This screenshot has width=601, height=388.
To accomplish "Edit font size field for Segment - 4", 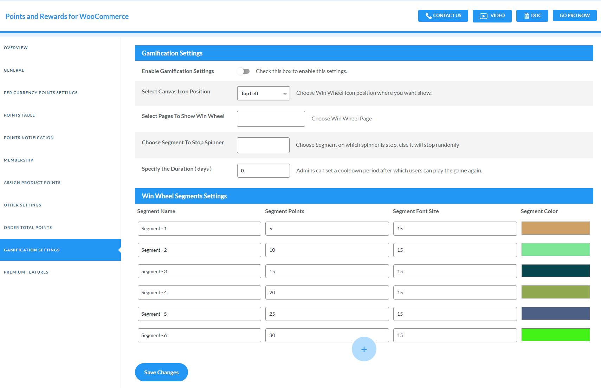I will (x=455, y=292).
